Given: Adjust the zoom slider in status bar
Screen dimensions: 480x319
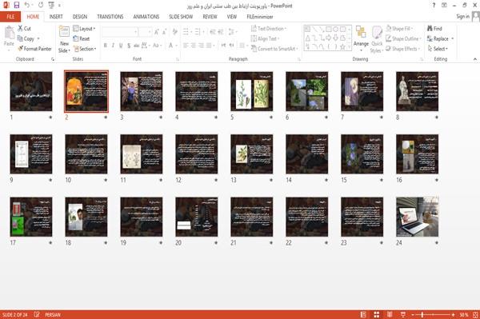Looking at the screenshot, I should tap(422, 314).
